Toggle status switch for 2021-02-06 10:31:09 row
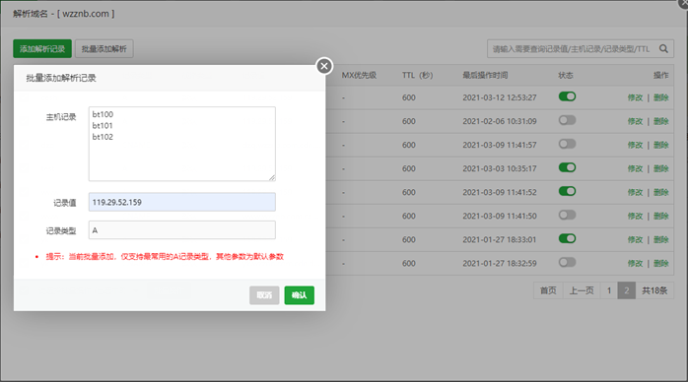The image size is (688, 382). (x=567, y=120)
